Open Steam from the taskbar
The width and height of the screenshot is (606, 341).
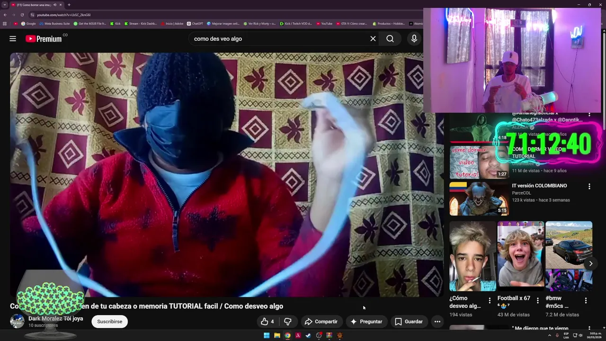click(308, 335)
